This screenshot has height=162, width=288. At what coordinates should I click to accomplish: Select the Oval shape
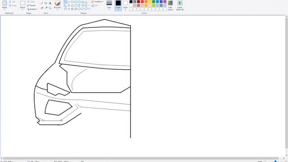point(72,2)
